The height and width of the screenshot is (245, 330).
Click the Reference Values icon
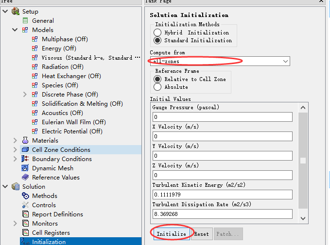(25, 178)
